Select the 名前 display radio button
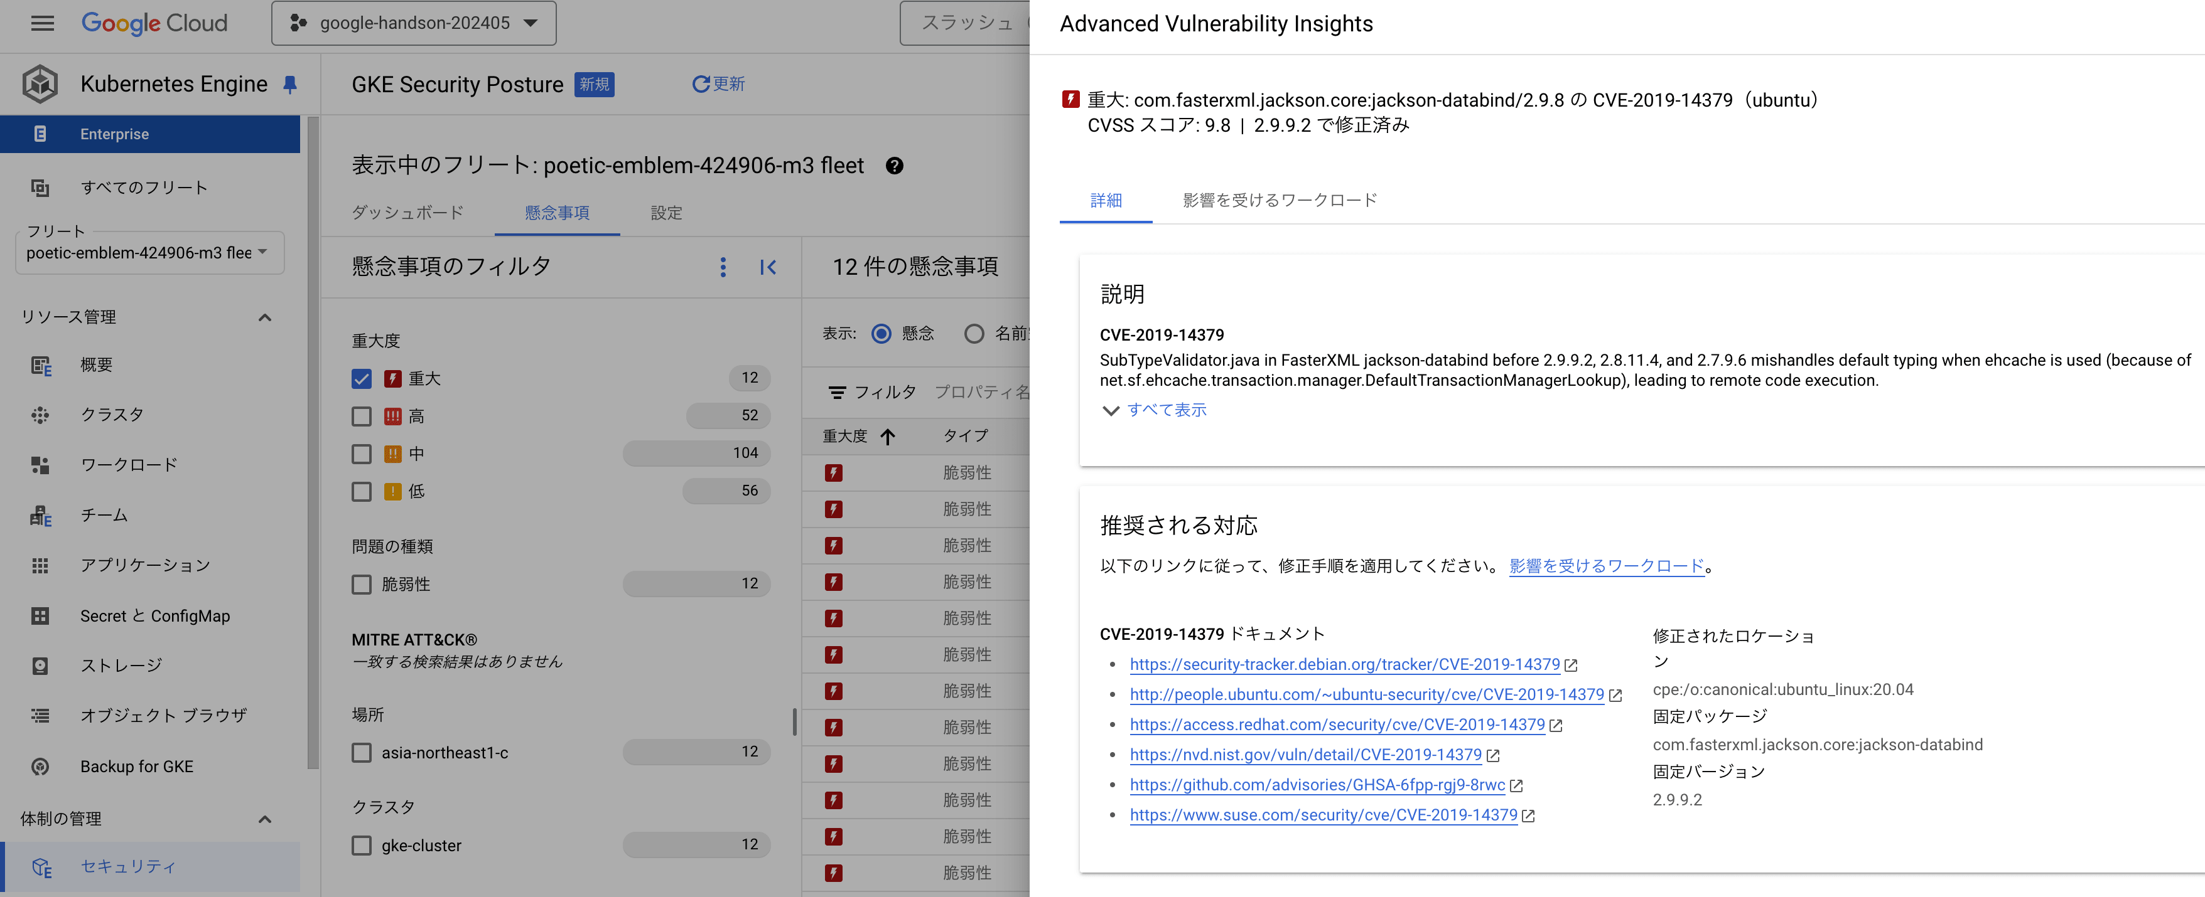 click(974, 334)
